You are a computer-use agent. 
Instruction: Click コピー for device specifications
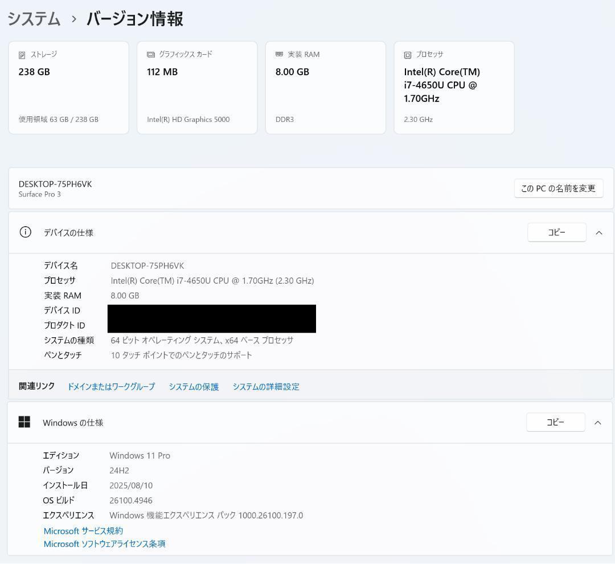pyautogui.click(x=556, y=232)
